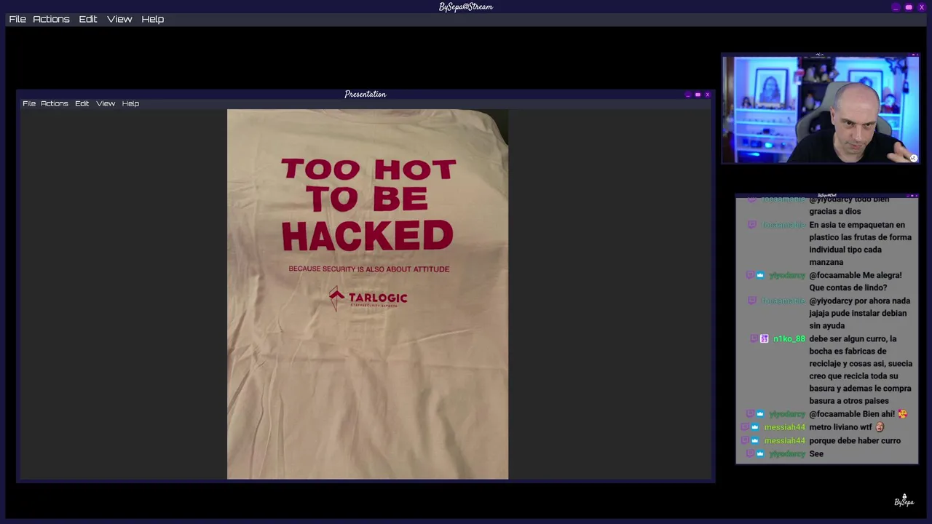Viewport: 932px width, 524px height.
Task: Open the View menu in the Presentation window
Action: (x=106, y=103)
